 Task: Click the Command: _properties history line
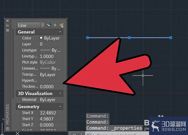(x=114, y=128)
